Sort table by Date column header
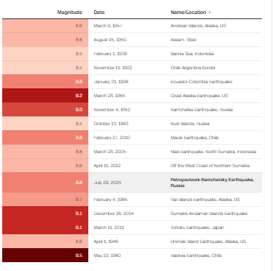The image size is (273, 271). [99, 13]
